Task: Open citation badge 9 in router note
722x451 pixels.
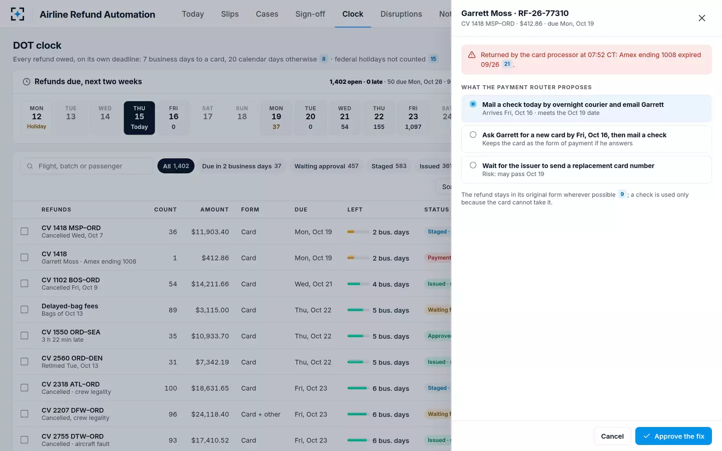Action: point(622,194)
